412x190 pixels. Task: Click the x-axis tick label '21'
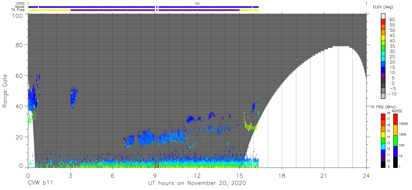[324, 175]
